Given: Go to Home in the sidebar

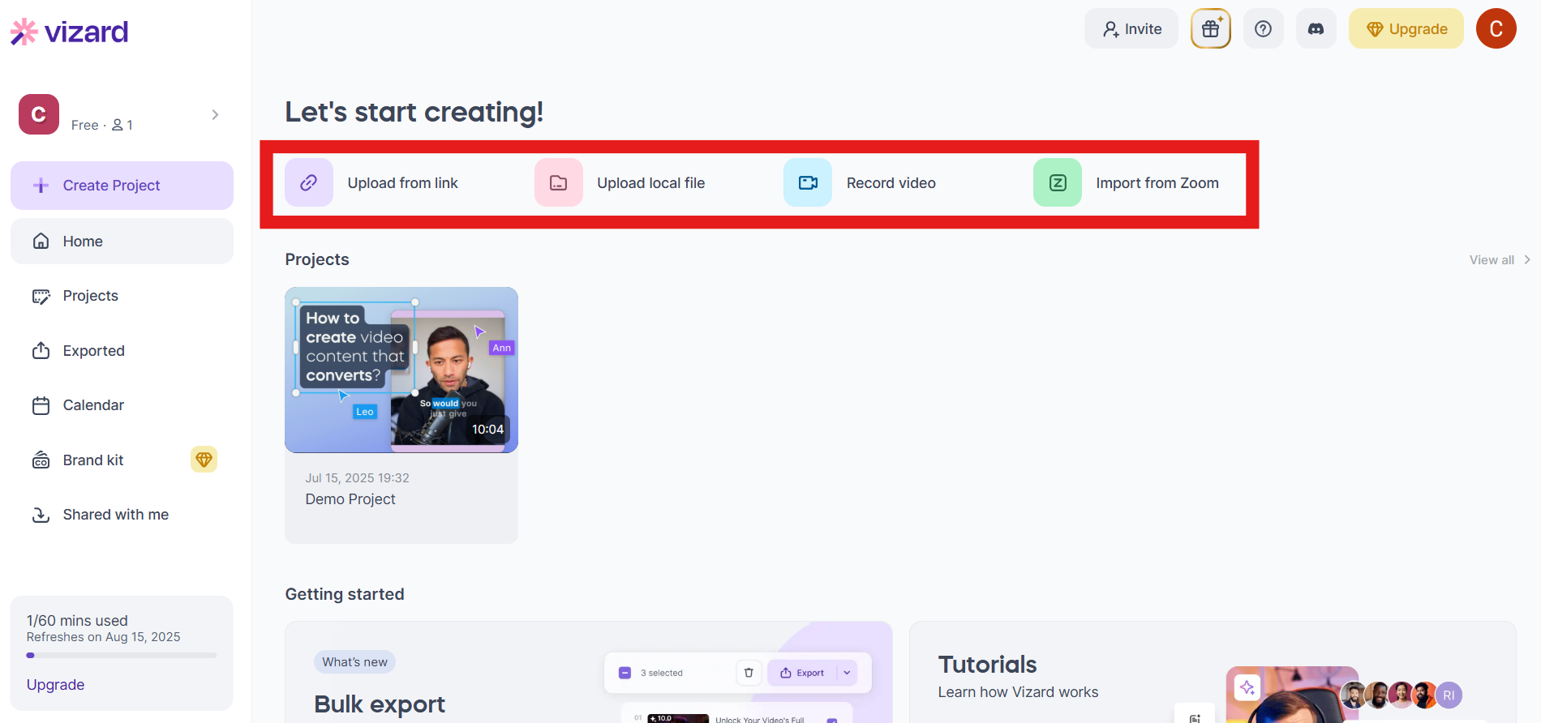Looking at the screenshot, I should click(122, 242).
